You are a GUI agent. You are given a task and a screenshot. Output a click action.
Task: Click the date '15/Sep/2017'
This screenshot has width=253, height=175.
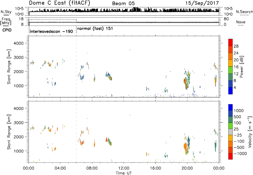pyautogui.click(x=202, y=3)
